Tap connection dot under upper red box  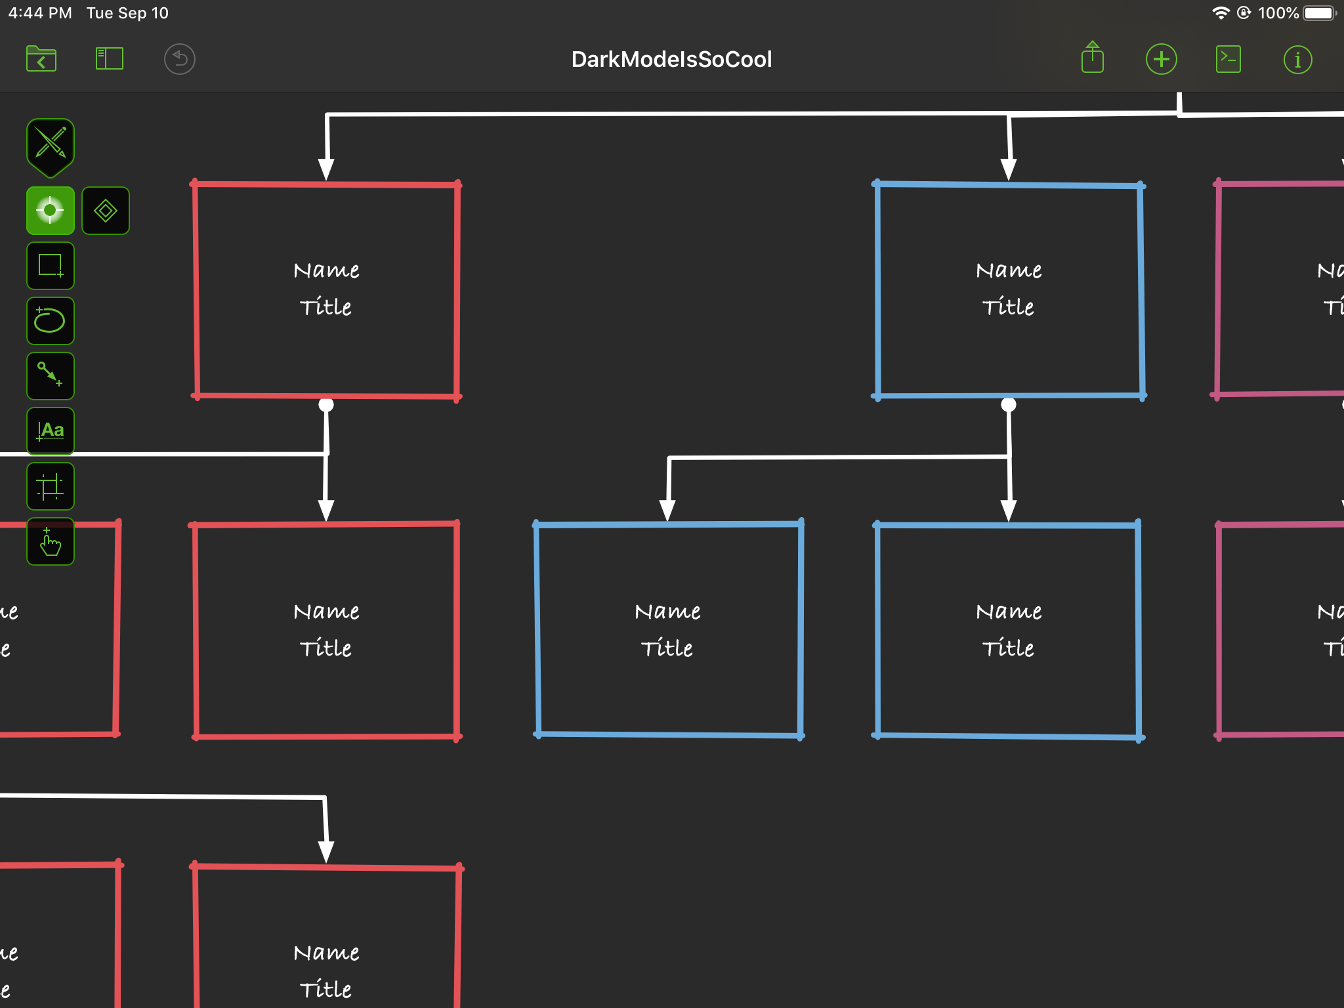[326, 405]
